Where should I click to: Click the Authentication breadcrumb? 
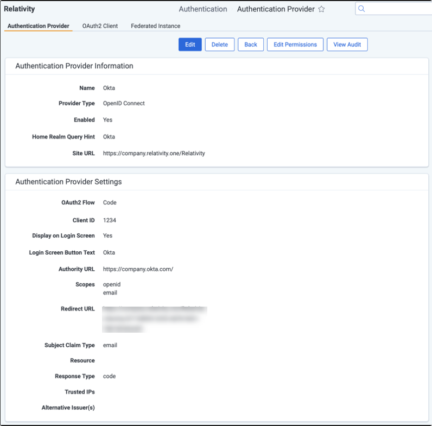[x=203, y=9]
